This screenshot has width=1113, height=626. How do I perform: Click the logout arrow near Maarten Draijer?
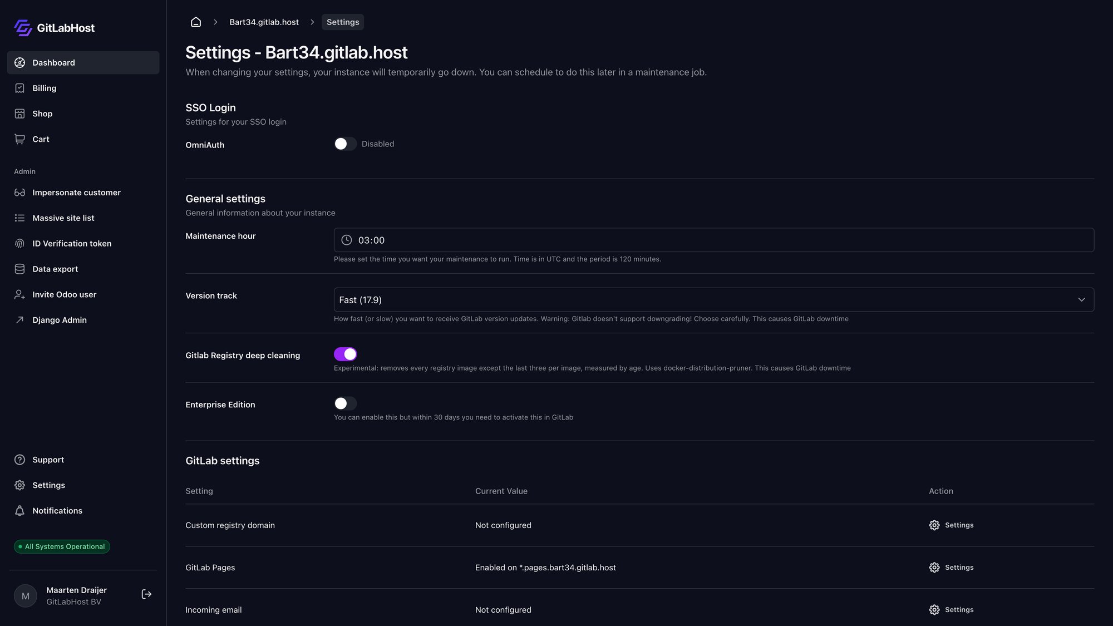point(146,594)
